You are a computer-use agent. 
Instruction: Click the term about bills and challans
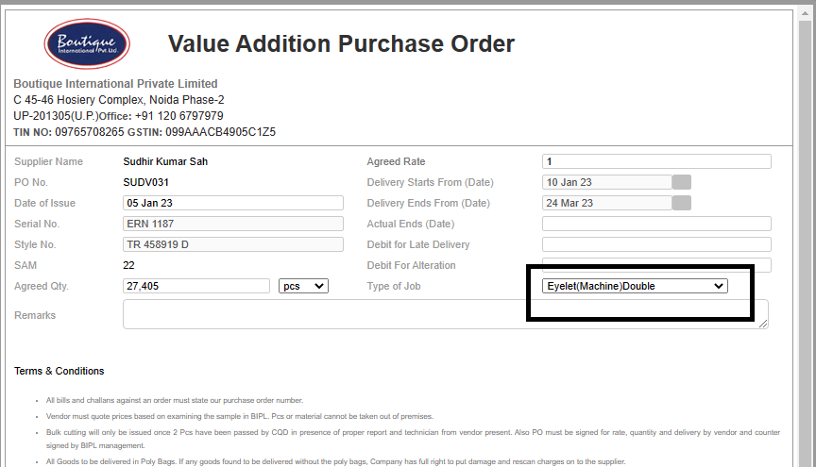[175, 400]
